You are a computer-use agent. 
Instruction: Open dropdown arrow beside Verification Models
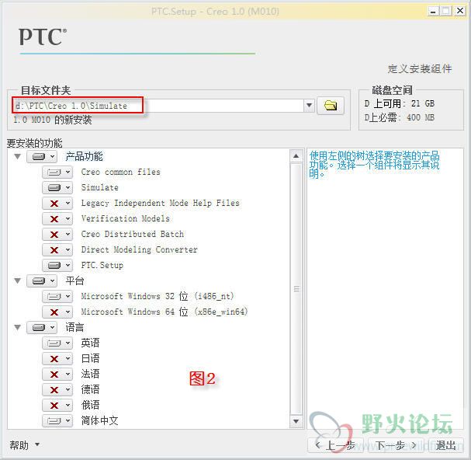pos(68,218)
